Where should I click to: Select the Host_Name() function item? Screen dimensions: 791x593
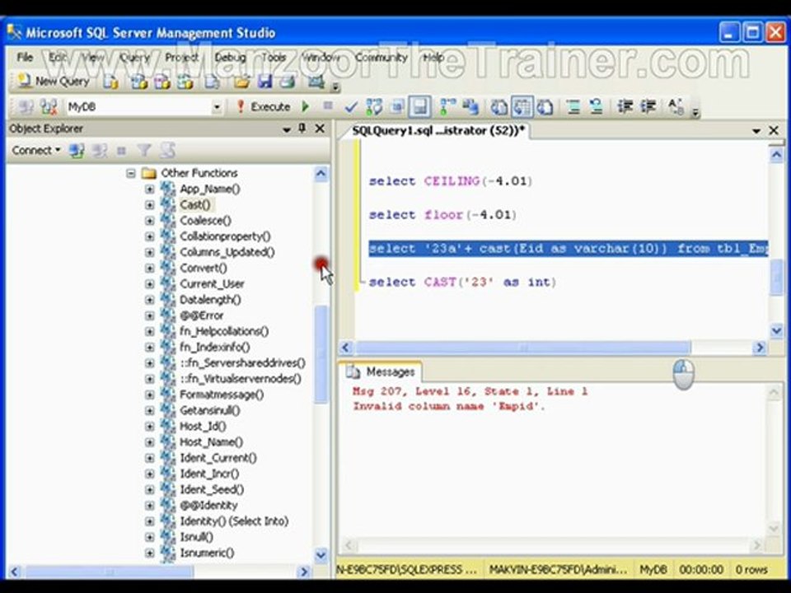tap(212, 442)
